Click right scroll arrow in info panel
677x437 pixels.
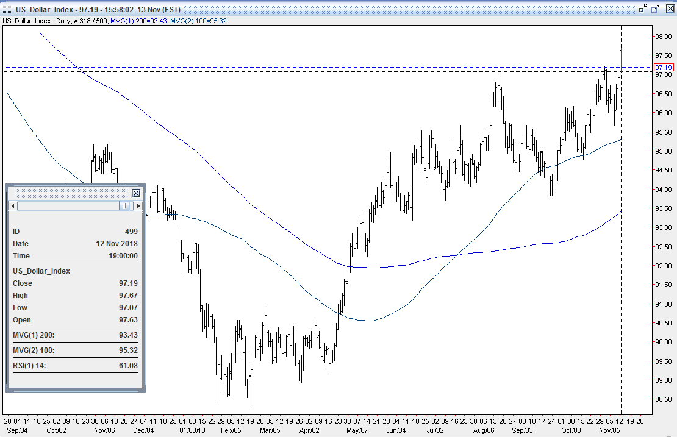point(138,206)
